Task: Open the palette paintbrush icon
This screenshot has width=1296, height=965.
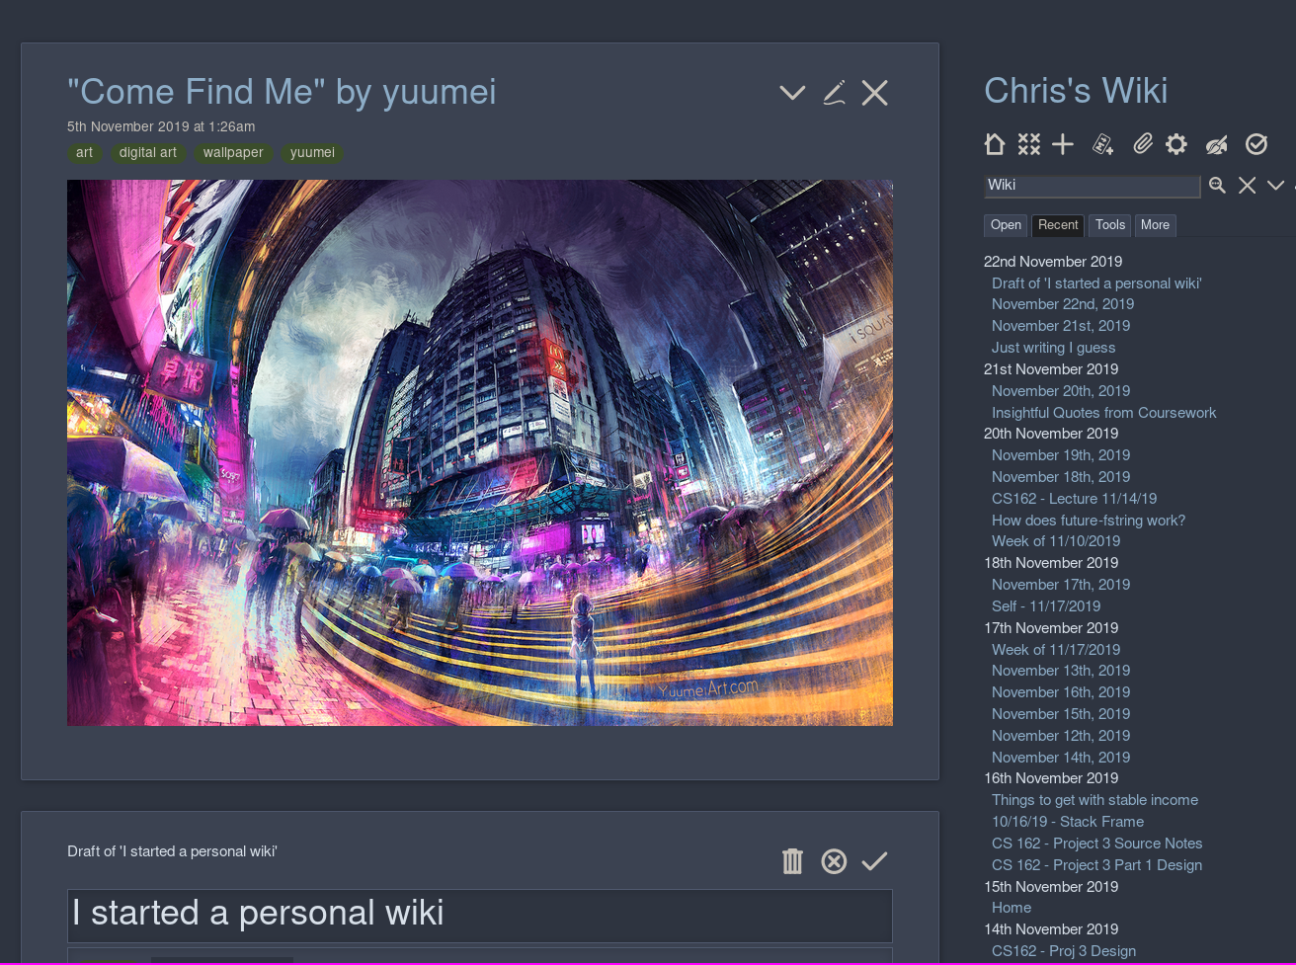Action: [1217, 144]
